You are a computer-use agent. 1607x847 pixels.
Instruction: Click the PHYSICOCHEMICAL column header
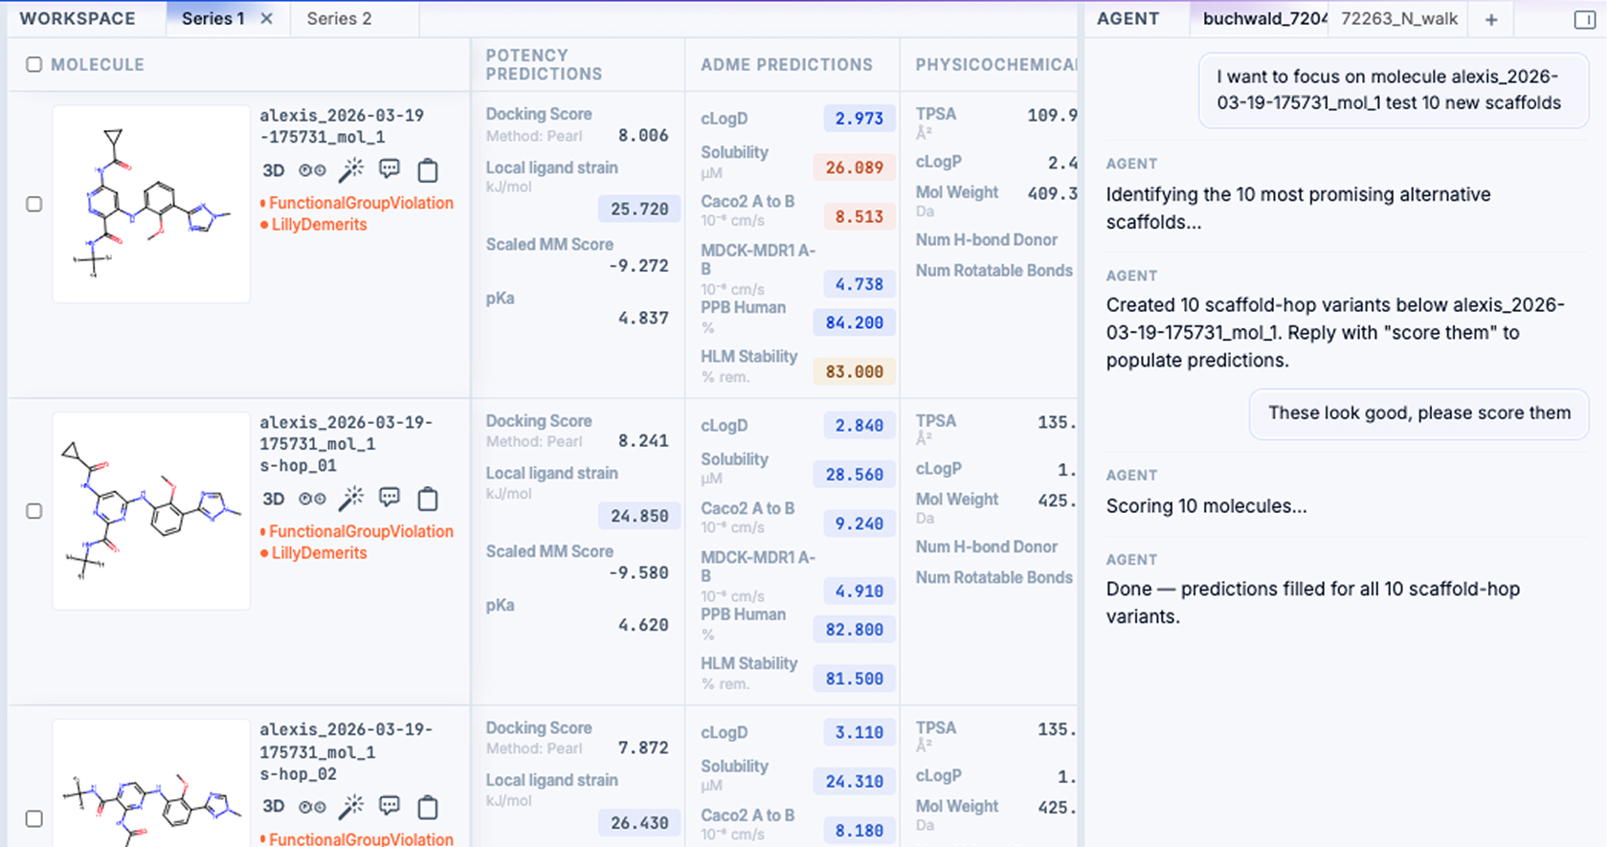(x=996, y=64)
